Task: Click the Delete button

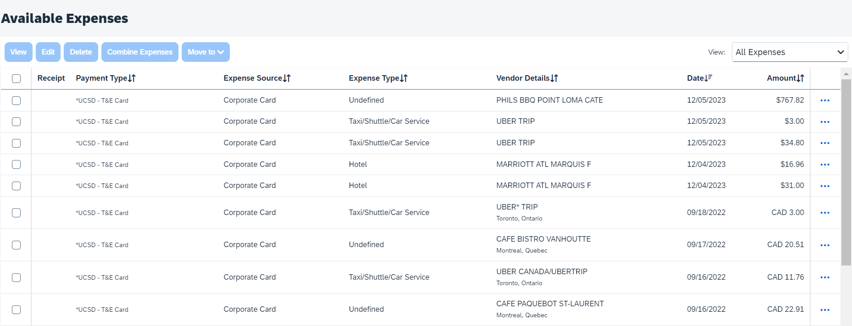Action: (x=81, y=52)
